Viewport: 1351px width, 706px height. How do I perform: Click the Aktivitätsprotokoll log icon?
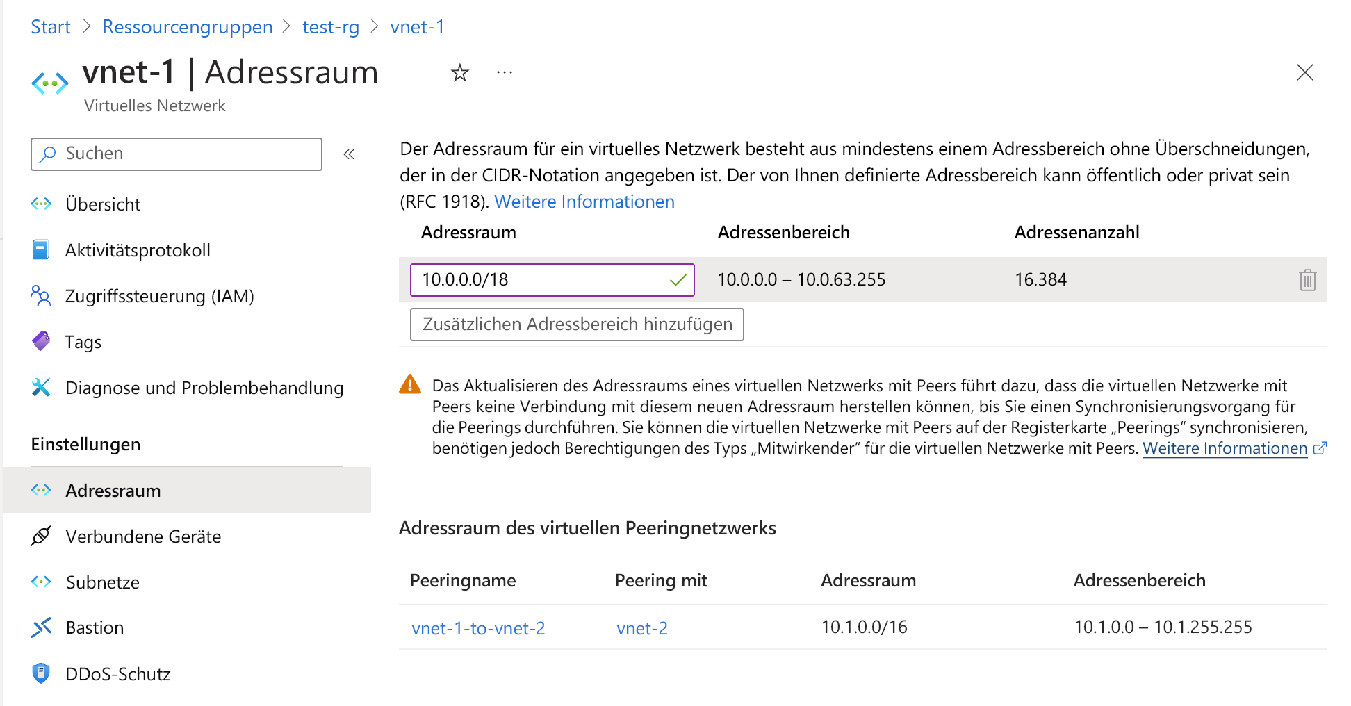coord(41,249)
